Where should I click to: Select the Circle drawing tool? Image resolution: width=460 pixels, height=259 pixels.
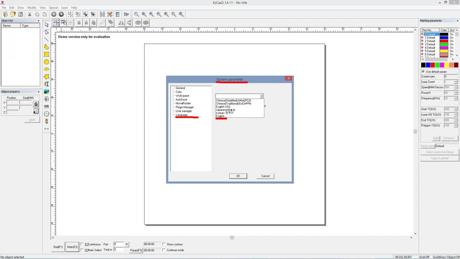(47, 62)
